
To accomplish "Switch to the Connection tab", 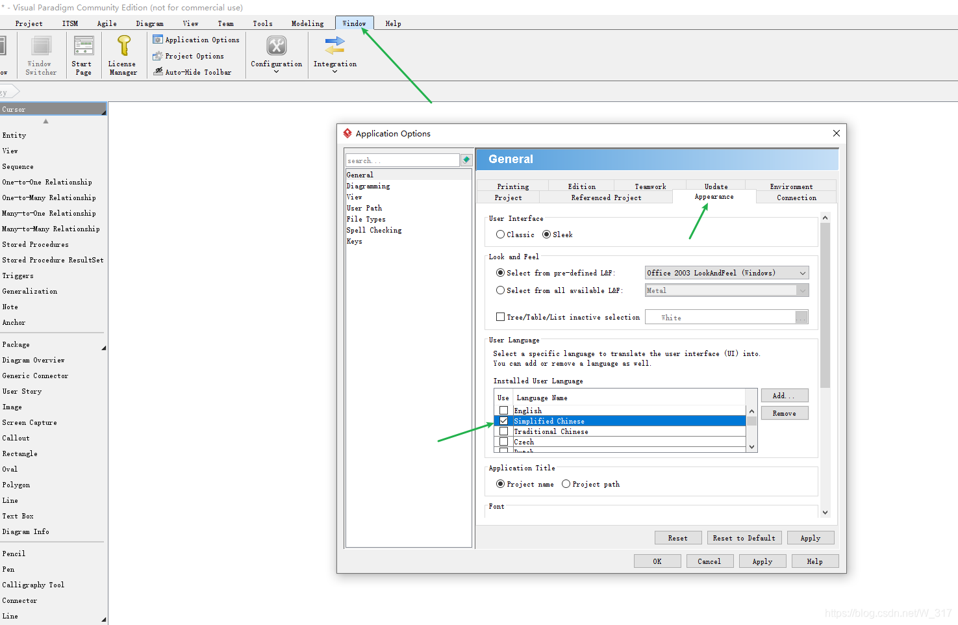I will point(796,198).
